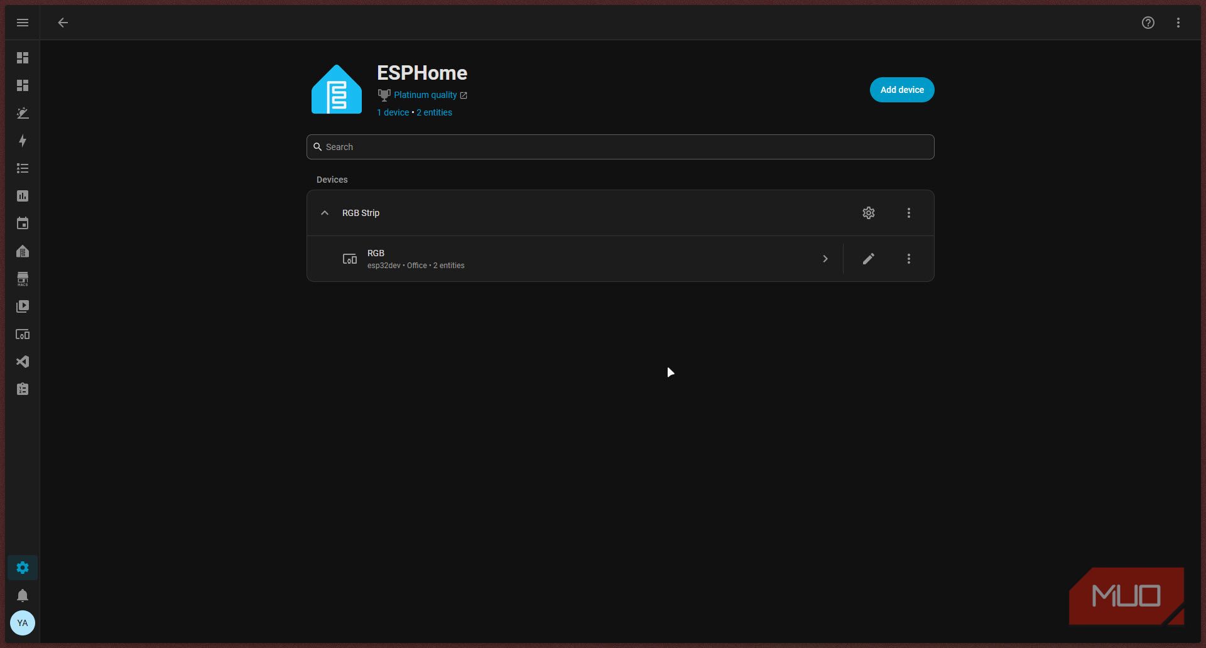Click the Devices section heading

tap(332, 180)
